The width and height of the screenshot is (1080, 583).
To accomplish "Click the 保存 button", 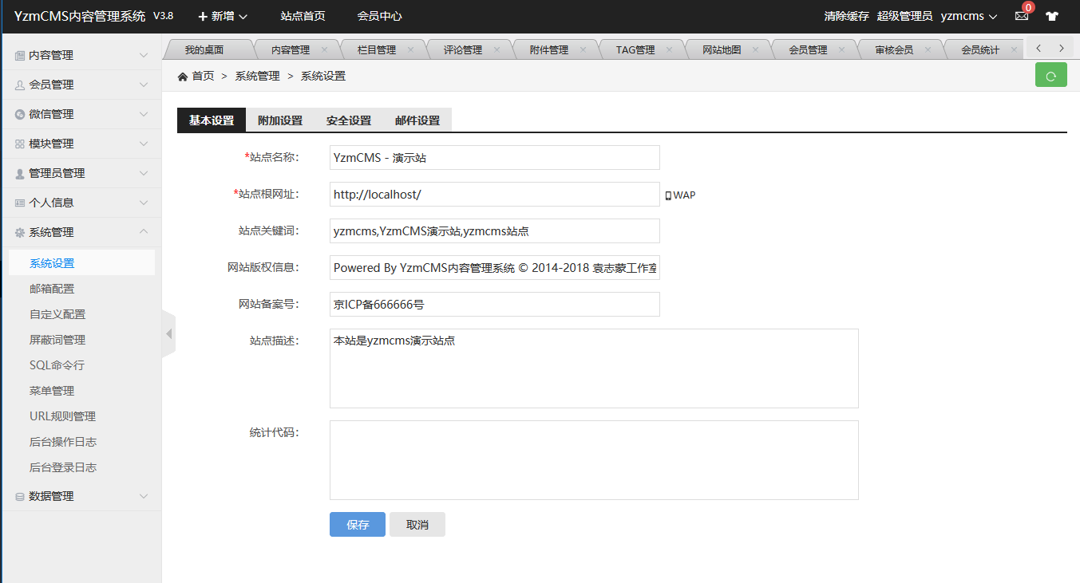I will (357, 525).
